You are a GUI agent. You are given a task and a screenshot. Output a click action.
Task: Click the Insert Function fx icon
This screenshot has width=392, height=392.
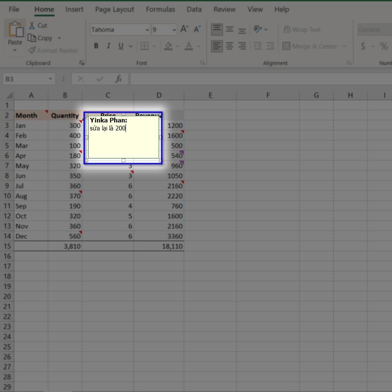click(x=118, y=79)
